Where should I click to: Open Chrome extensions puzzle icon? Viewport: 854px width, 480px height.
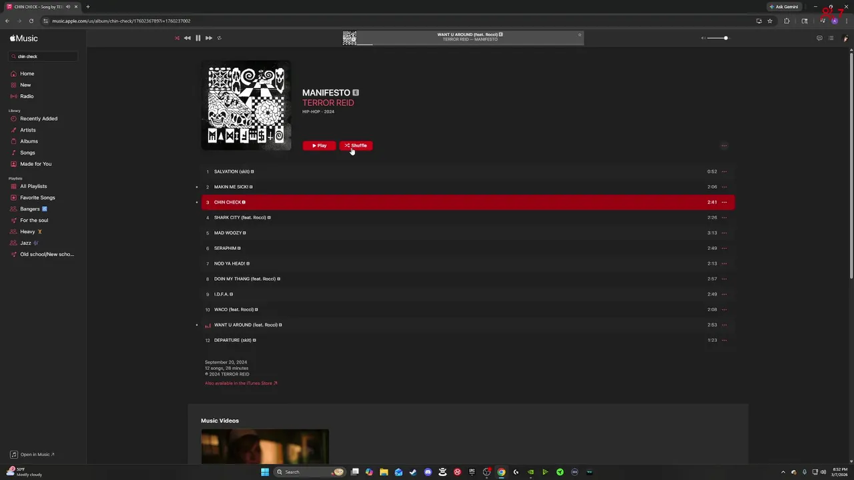(787, 21)
